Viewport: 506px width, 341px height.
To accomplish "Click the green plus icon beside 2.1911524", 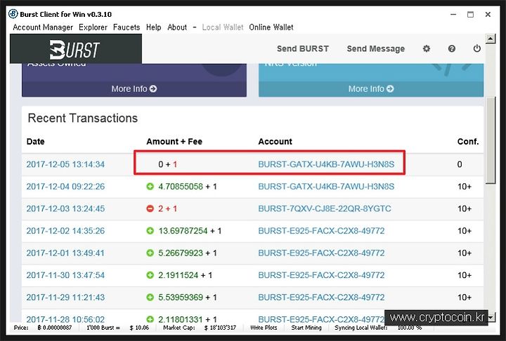I will 150,275.
